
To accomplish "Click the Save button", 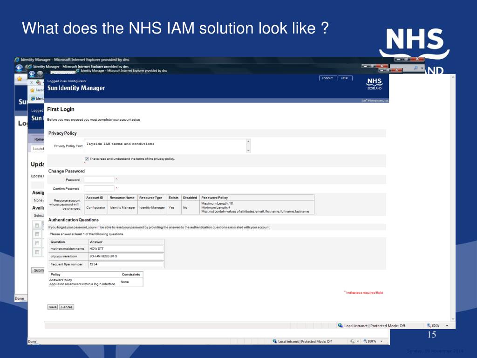I will [53, 307].
